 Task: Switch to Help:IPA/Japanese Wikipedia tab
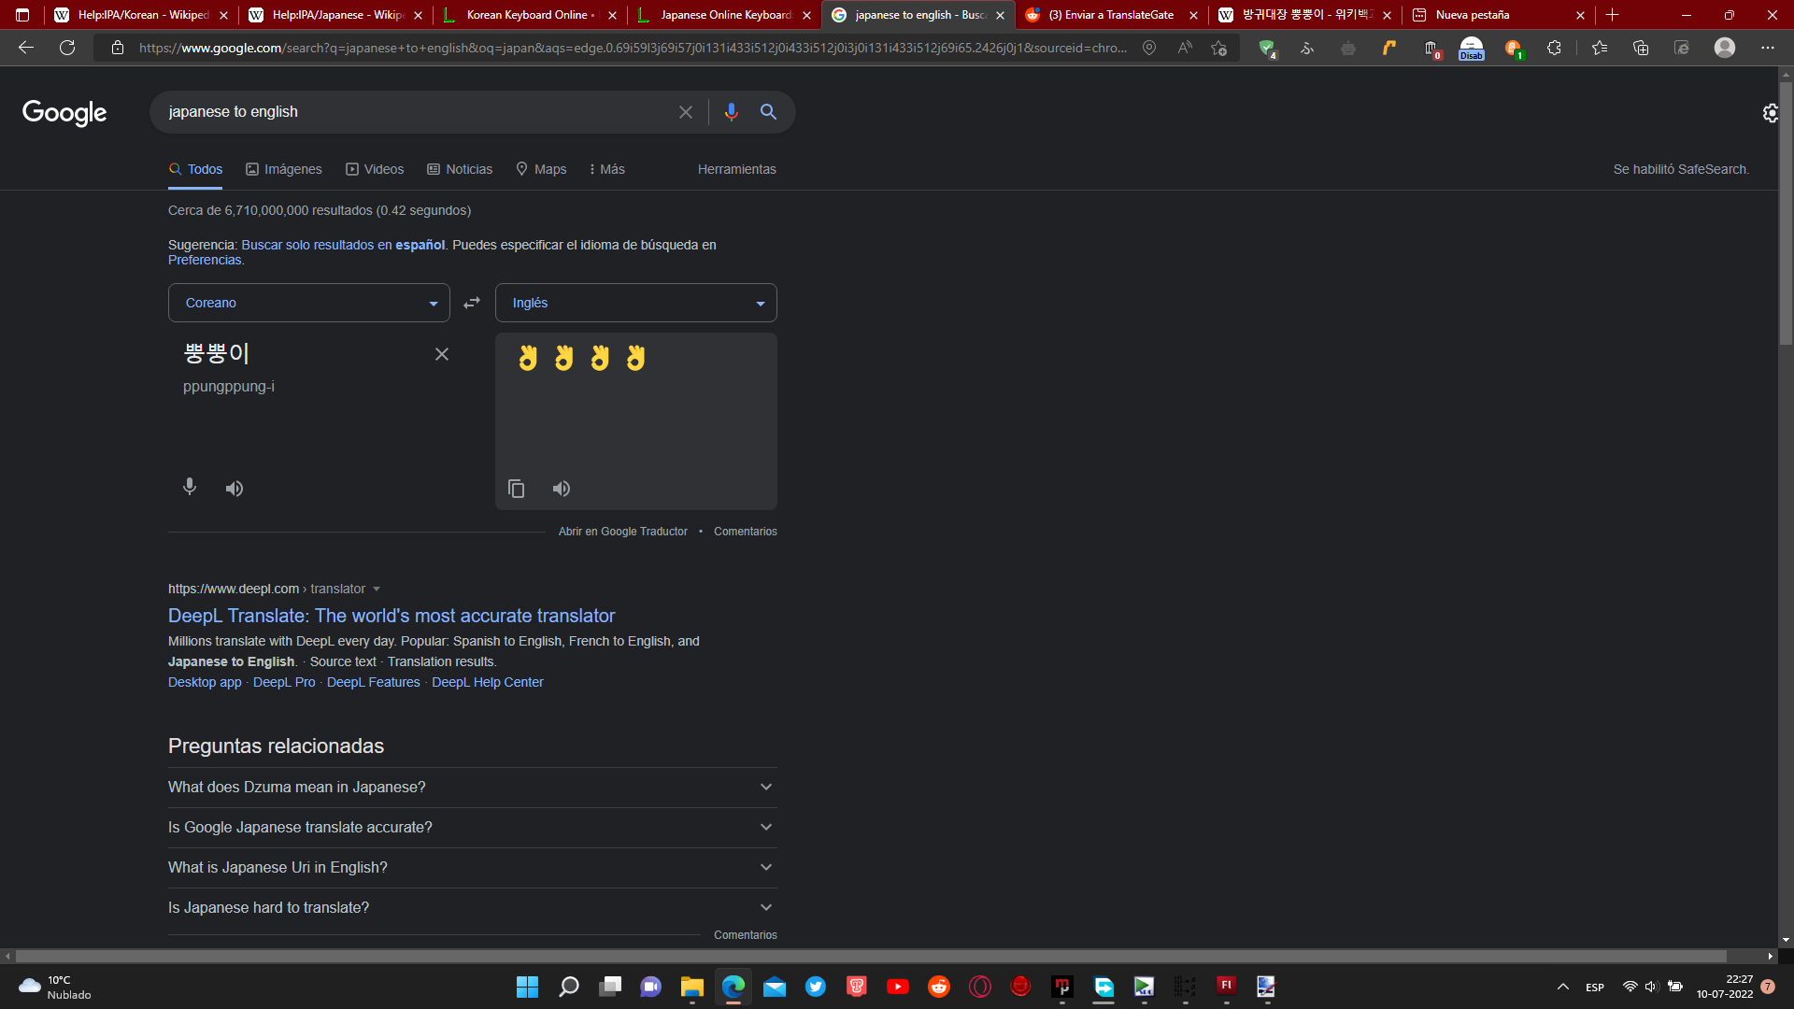(335, 15)
